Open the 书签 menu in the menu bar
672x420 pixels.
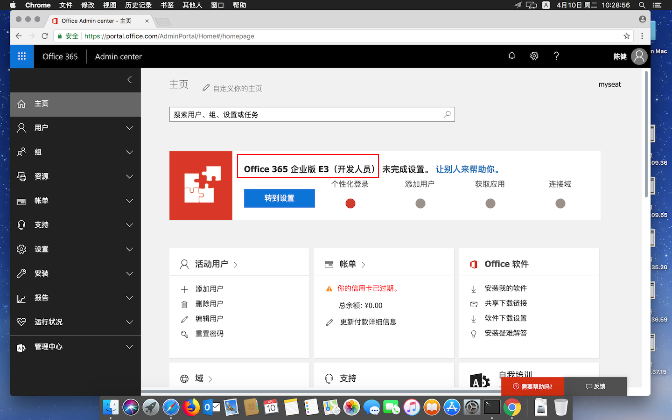167,5
